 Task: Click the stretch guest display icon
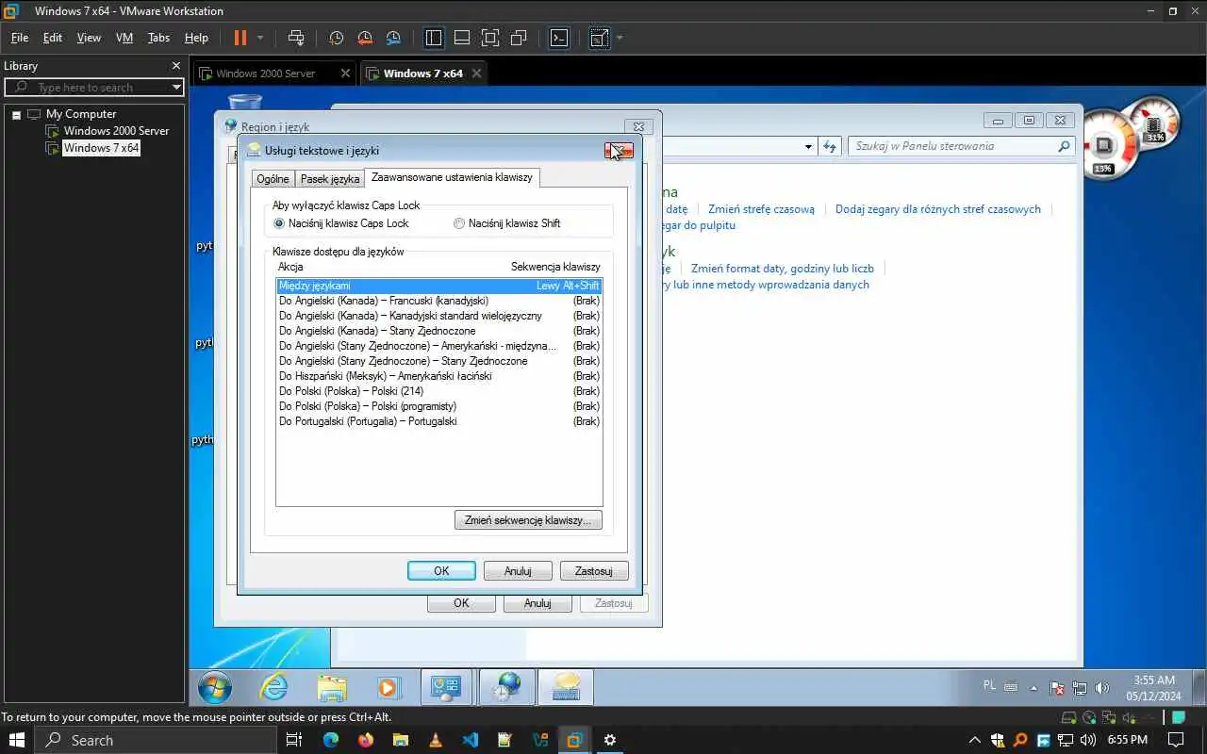pyautogui.click(x=600, y=38)
